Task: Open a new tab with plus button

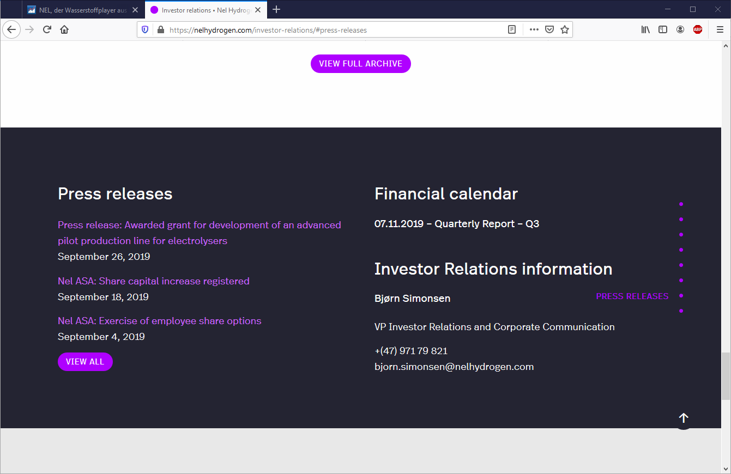Action: tap(276, 9)
